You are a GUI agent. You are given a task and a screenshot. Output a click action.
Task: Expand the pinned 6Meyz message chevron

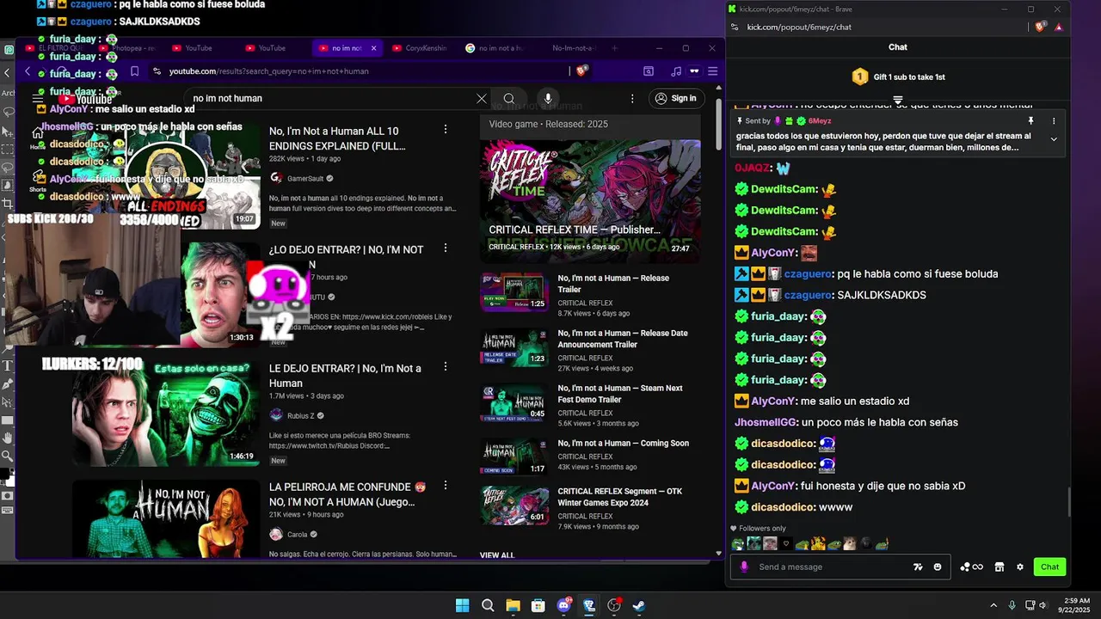click(1054, 138)
